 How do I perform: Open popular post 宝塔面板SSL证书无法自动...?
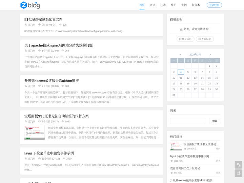tap(201, 144)
